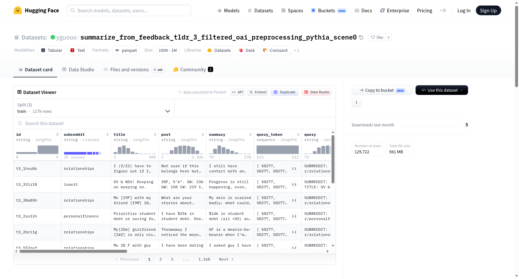
Task: Open the like count number
Action: (389, 37)
